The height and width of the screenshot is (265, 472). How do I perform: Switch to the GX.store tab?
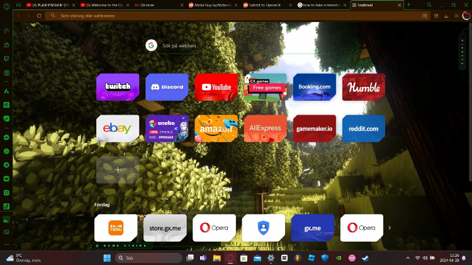159,5
